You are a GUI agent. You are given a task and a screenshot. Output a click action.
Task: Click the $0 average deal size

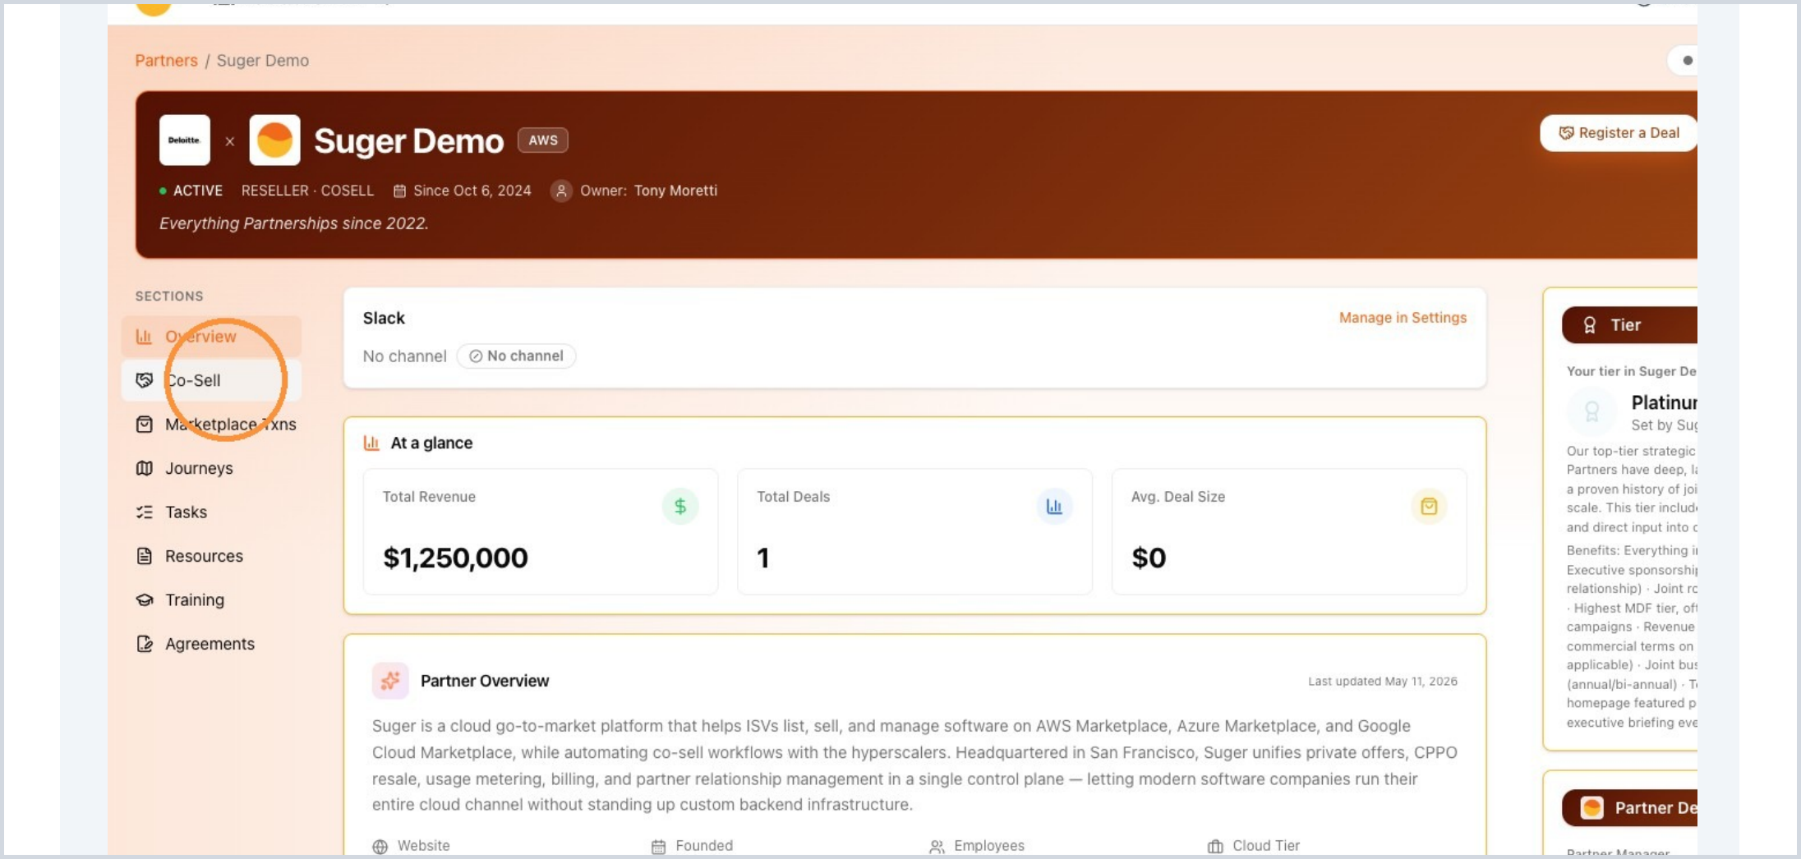click(x=1149, y=558)
